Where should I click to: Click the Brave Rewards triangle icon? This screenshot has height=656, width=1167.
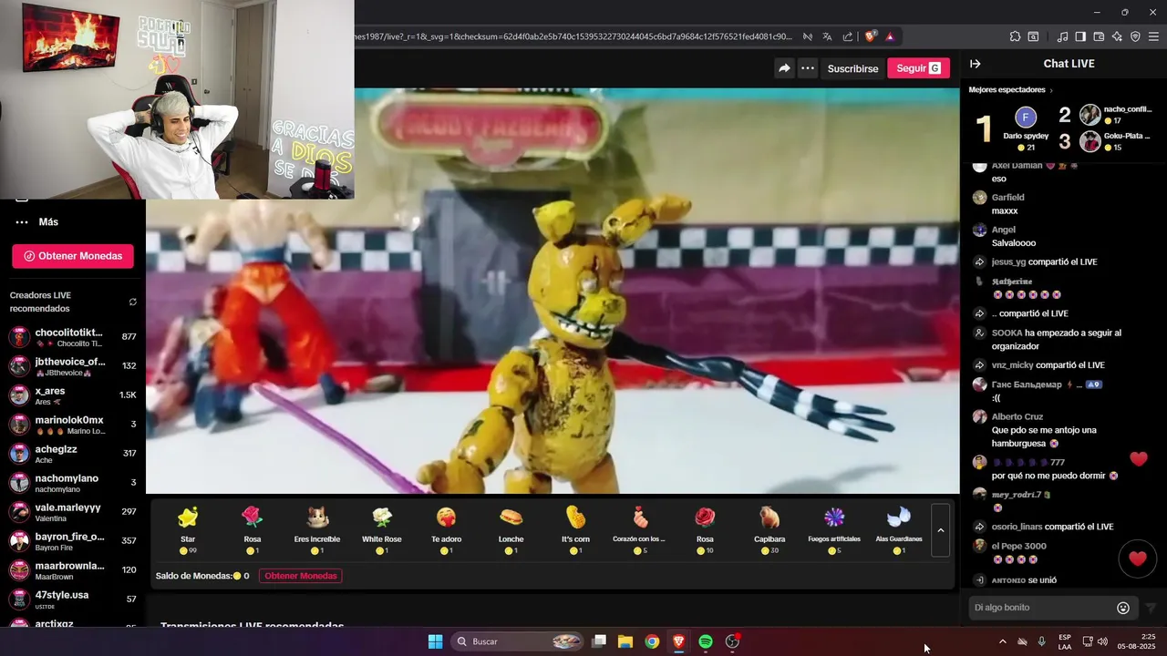tap(890, 36)
